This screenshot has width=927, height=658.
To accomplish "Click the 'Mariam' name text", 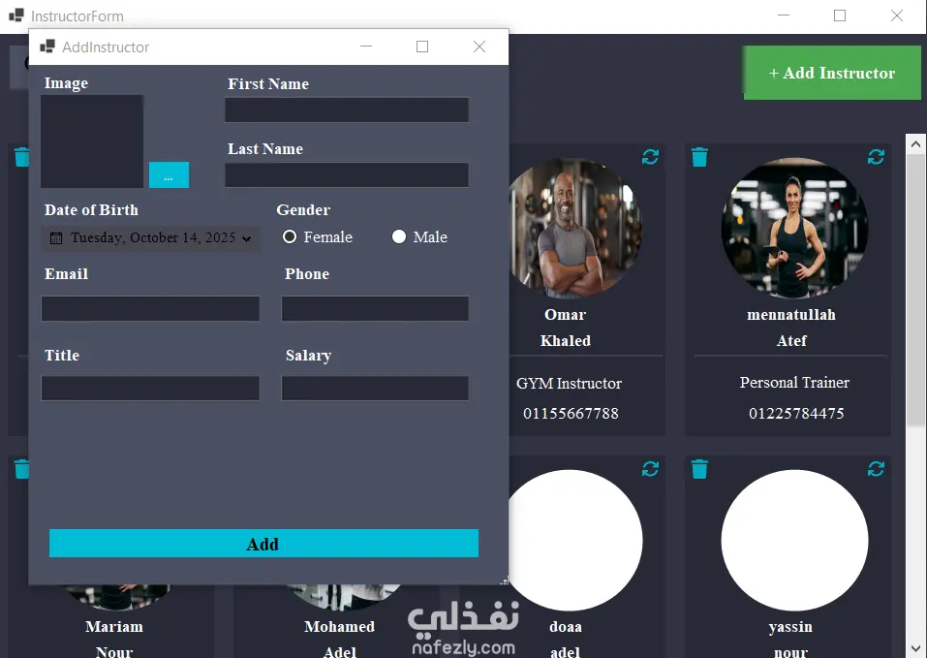I will click(x=114, y=627).
